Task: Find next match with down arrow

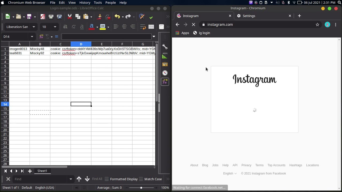Action: 87,179
